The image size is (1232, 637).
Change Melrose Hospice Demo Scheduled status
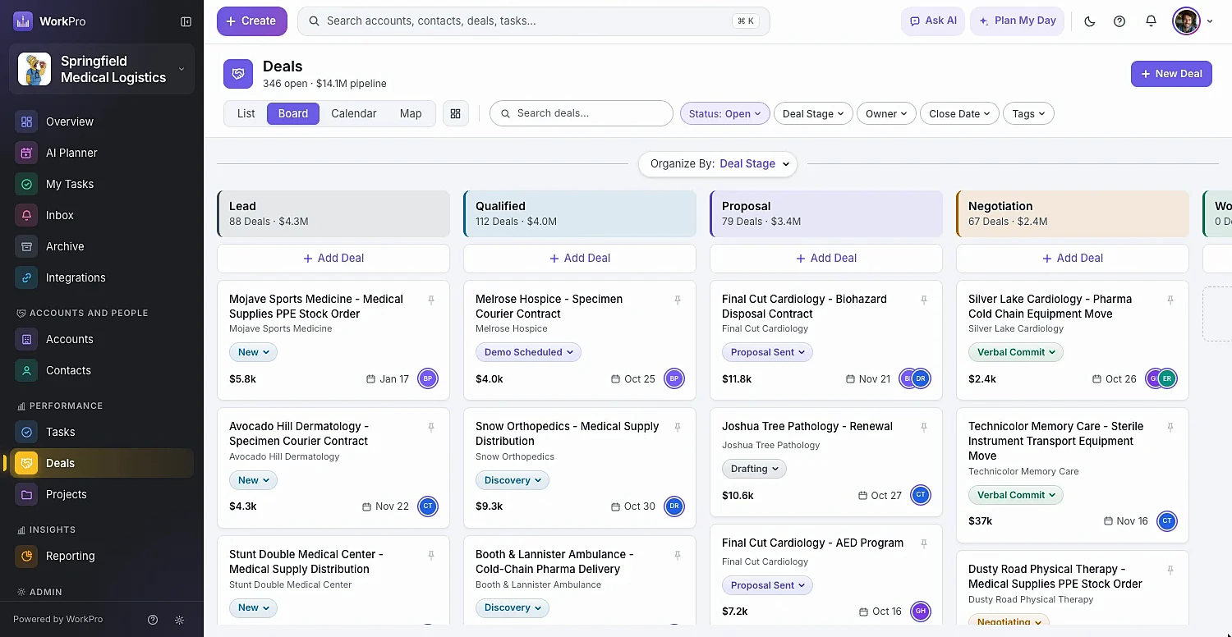pyautogui.click(x=528, y=352)
